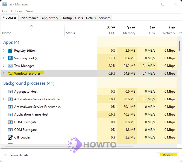Click the sort arrow above Name column
This screenshot has width=182, height=162.
click(31, 26)
